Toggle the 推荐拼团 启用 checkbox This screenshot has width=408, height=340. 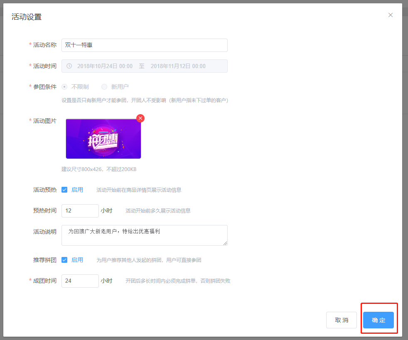coord(64,260)
